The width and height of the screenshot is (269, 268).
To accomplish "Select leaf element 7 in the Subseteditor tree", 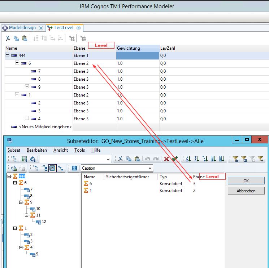I will [x=31, y=189].
